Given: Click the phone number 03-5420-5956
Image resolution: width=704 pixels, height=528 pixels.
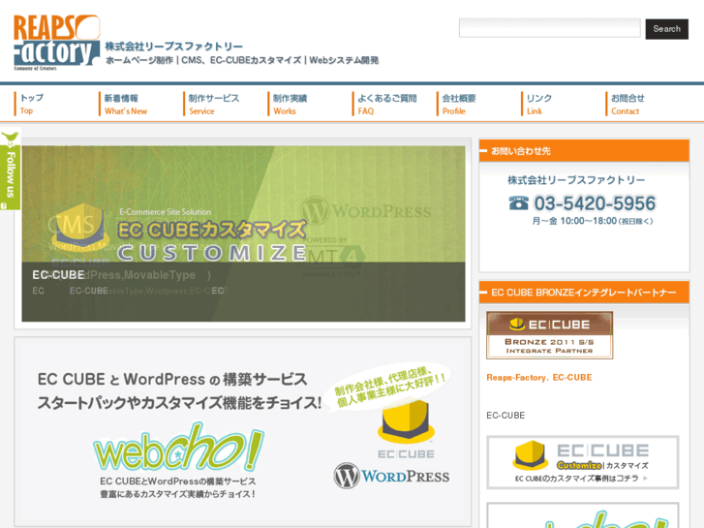Looking at the screenshot, I should [x=595, y=203].
